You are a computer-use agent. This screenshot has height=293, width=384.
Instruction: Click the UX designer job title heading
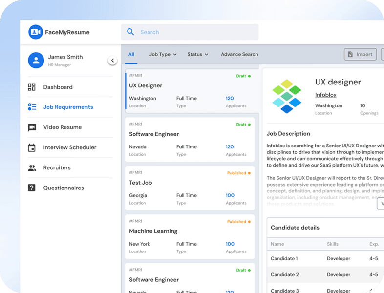(338, 82)
